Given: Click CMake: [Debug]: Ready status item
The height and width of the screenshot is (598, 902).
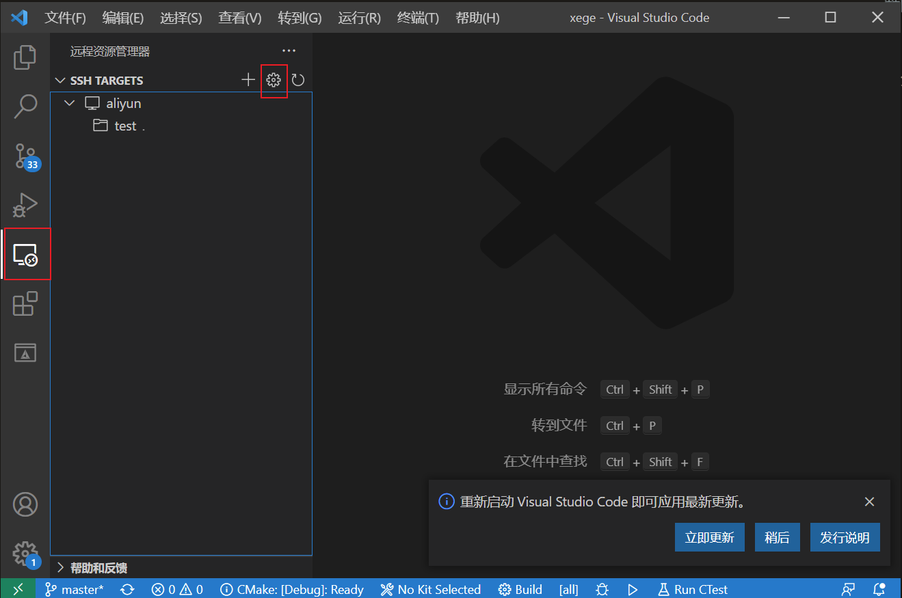Looking at the screenshot, I should (x=292, y=589).
